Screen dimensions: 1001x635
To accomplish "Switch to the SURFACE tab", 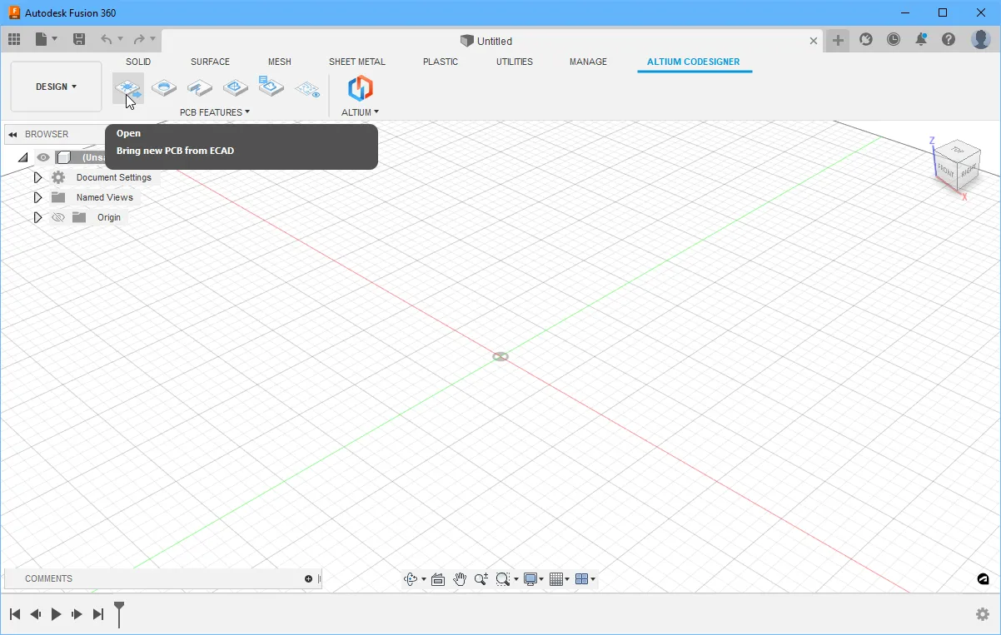I will [210, 62].
